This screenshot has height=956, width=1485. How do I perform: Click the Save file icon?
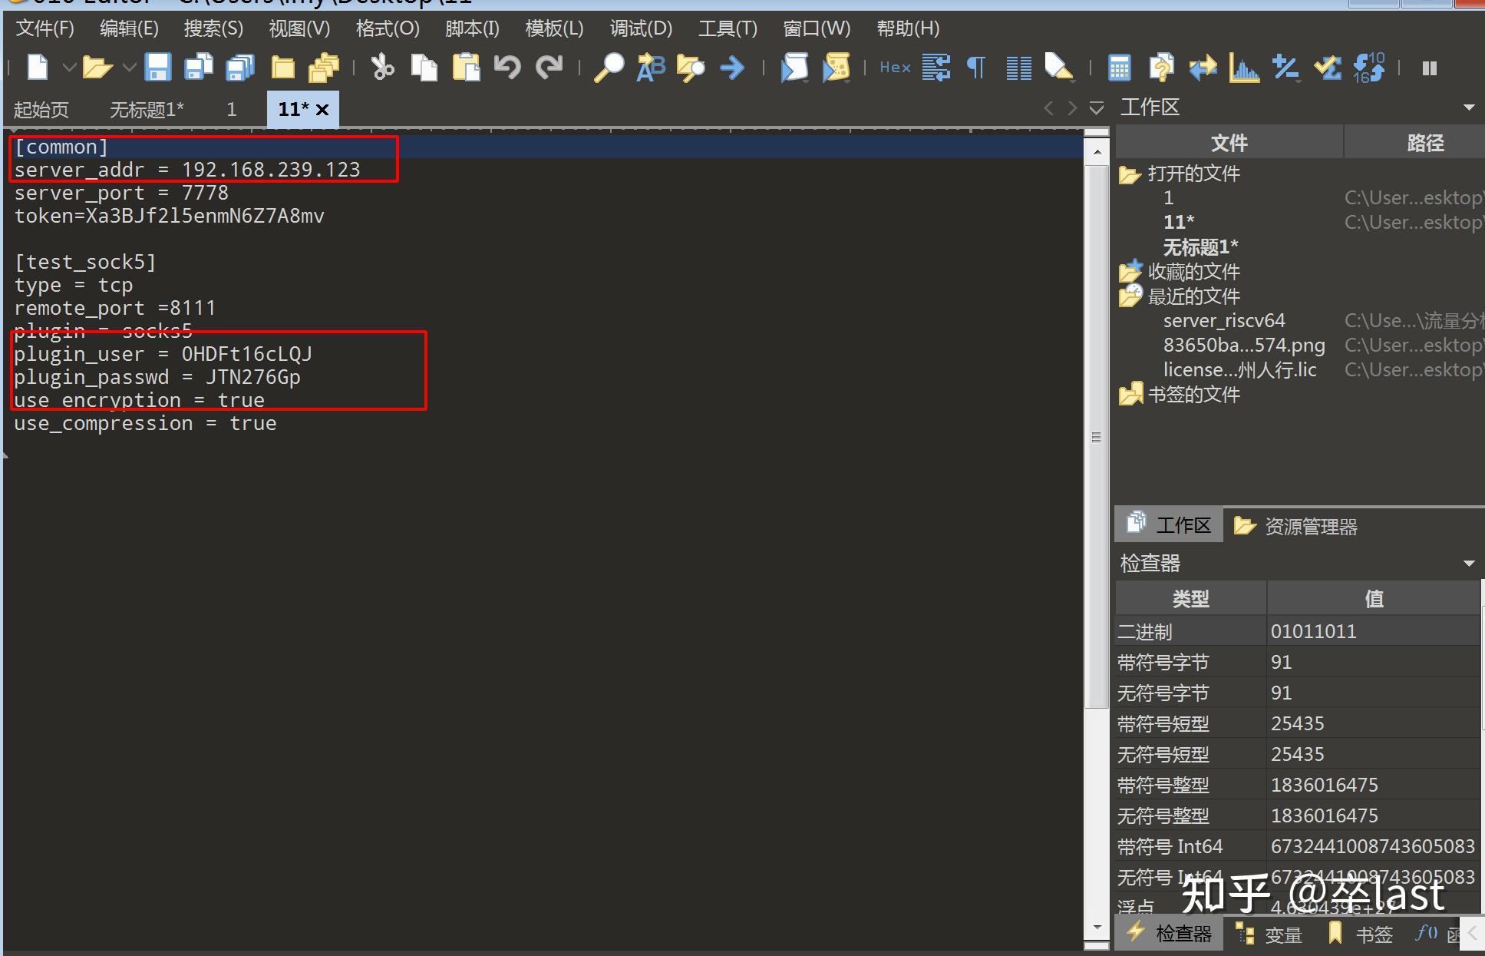point(158,68)
